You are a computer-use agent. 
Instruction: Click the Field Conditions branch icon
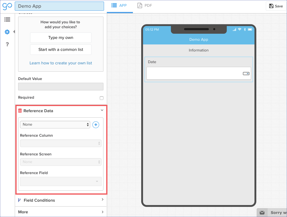pyautogui.click(x=20, y=200)
